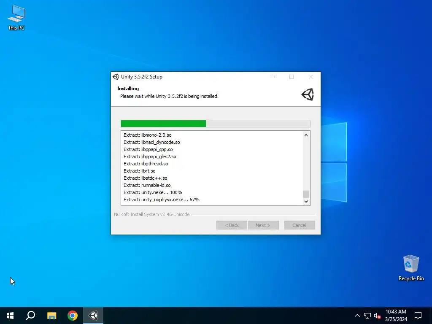Click the date 3/25/2024 in taskbar
432x324 pixels.
[396, 319]
